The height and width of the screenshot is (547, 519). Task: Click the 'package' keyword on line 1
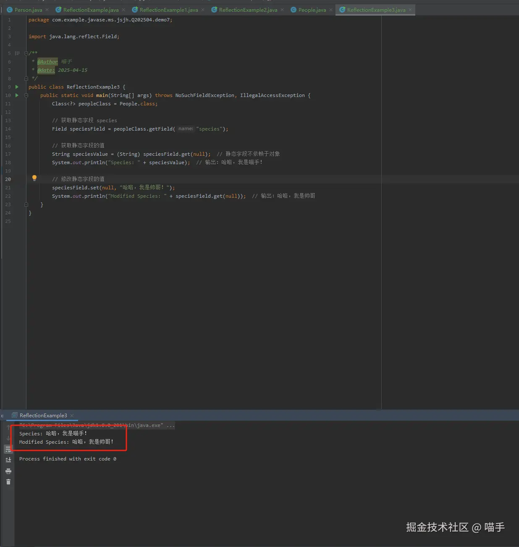[39, 20]
